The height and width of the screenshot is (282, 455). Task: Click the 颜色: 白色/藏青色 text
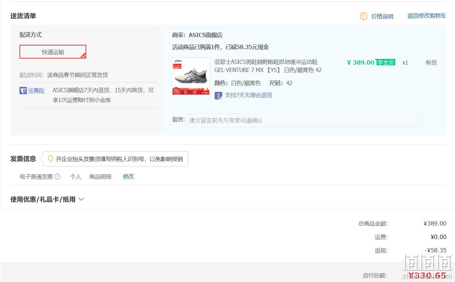[x=238, y=83]
